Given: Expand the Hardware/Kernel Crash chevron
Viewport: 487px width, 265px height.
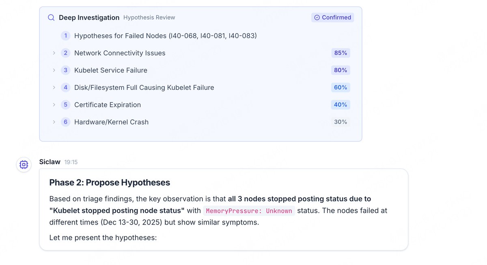Looking at the screenshot, I should pos(54,122).
